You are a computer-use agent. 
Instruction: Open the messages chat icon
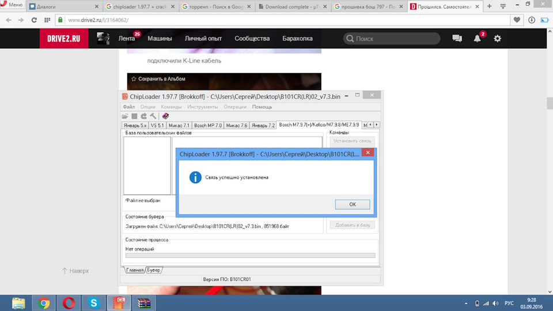457,39
